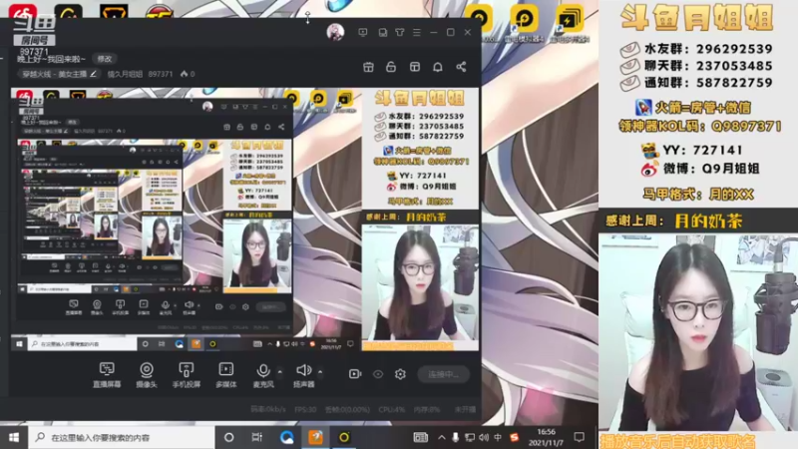Open the streamer avatar profile
This screenshot has width=798, height=449.
coord(335,32)
